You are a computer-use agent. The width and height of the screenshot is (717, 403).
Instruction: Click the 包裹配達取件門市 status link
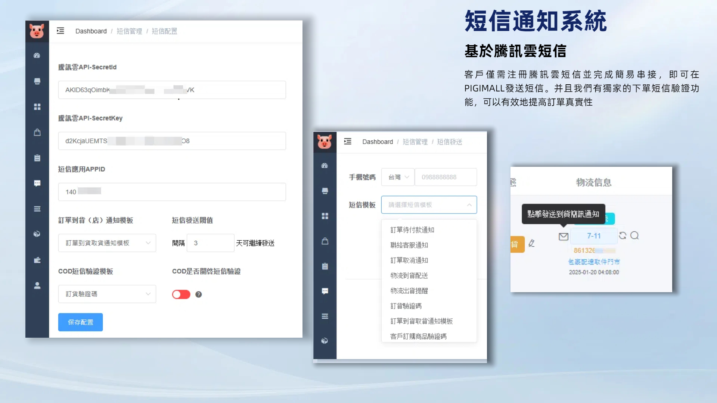pos(594,262)
